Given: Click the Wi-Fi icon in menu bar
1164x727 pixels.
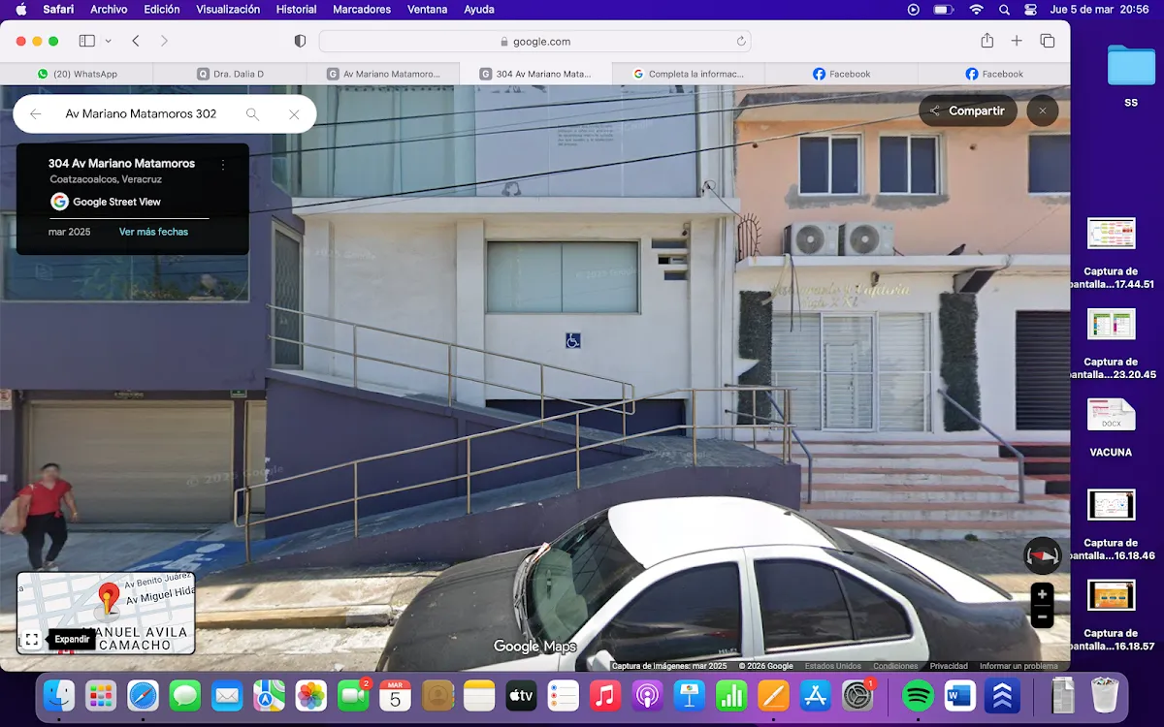Looking at the screenshot, I should click(976, 10).
